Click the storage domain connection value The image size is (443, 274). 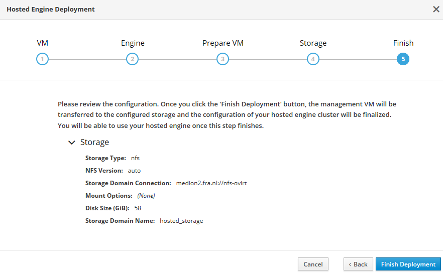tap(211, 183)
